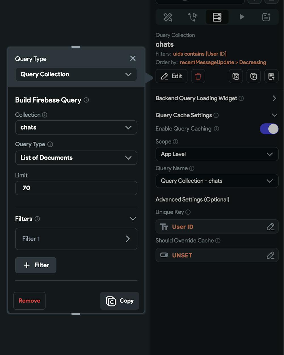284x355 pixels.
Task: Open the Documentation notes tab icon
Action: click(x=266, y=17)
